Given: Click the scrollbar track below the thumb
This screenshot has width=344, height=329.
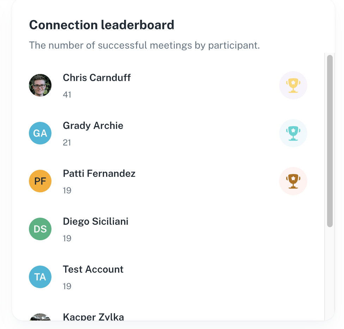Looking at the screenshot, I should pyautogui.click(x=330, y=275).
